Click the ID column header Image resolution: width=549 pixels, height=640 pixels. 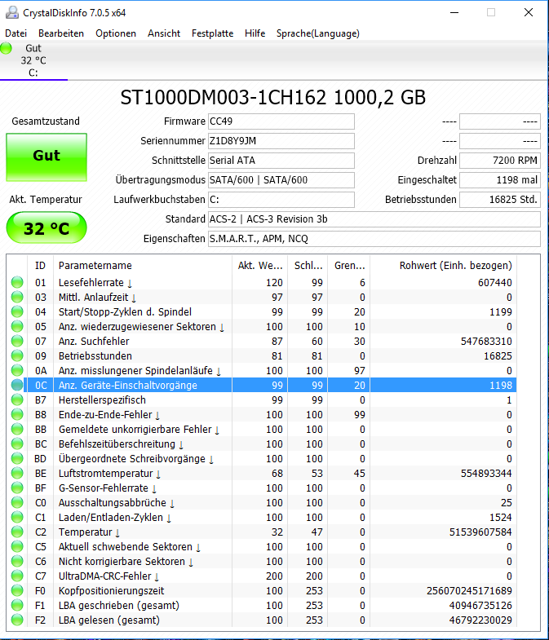click(41, 266)
